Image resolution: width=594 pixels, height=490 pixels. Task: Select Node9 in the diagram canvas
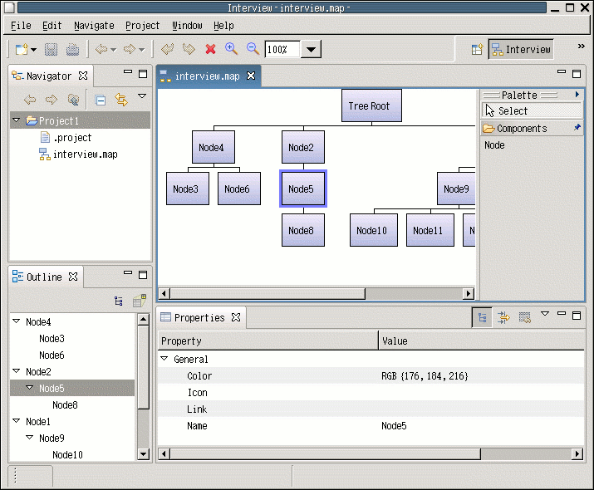point(455,189)
